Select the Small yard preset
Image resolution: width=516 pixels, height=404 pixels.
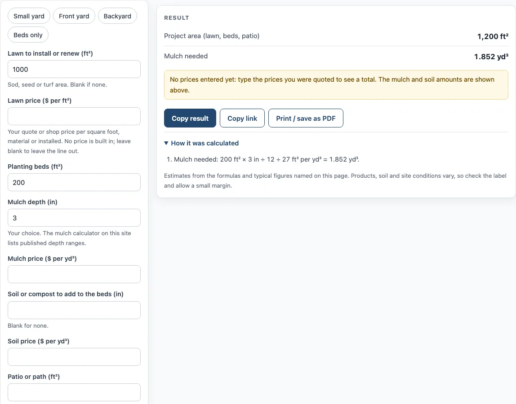pos(29,16)
